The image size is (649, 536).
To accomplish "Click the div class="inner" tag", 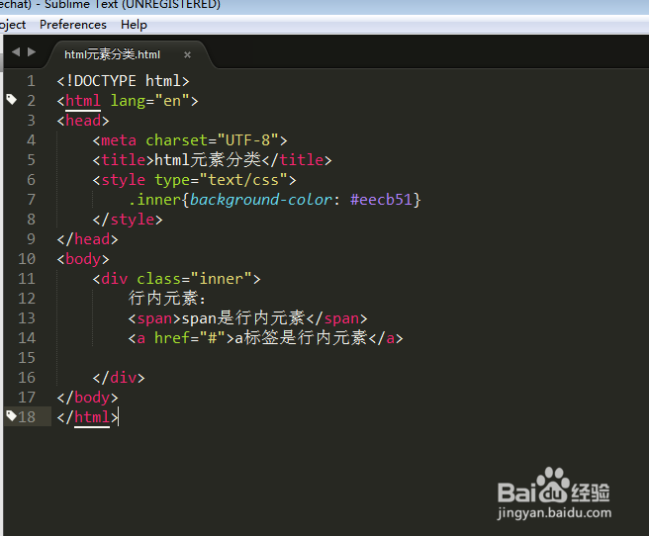I will (176, 279).
